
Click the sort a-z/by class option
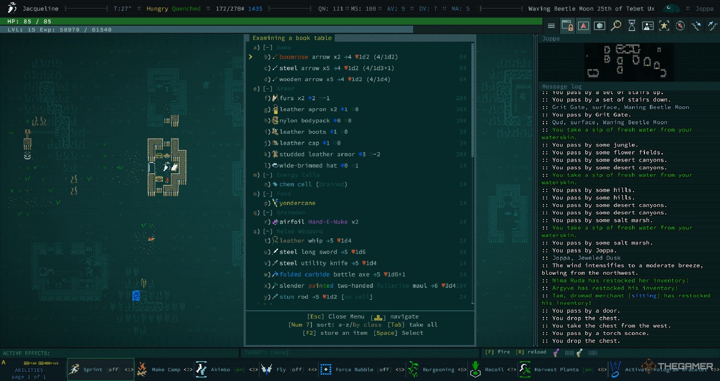click(335, 325)
